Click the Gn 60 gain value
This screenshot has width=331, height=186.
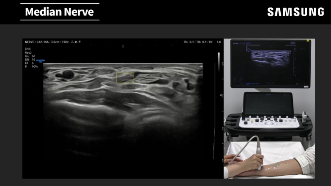click(30, 56)
